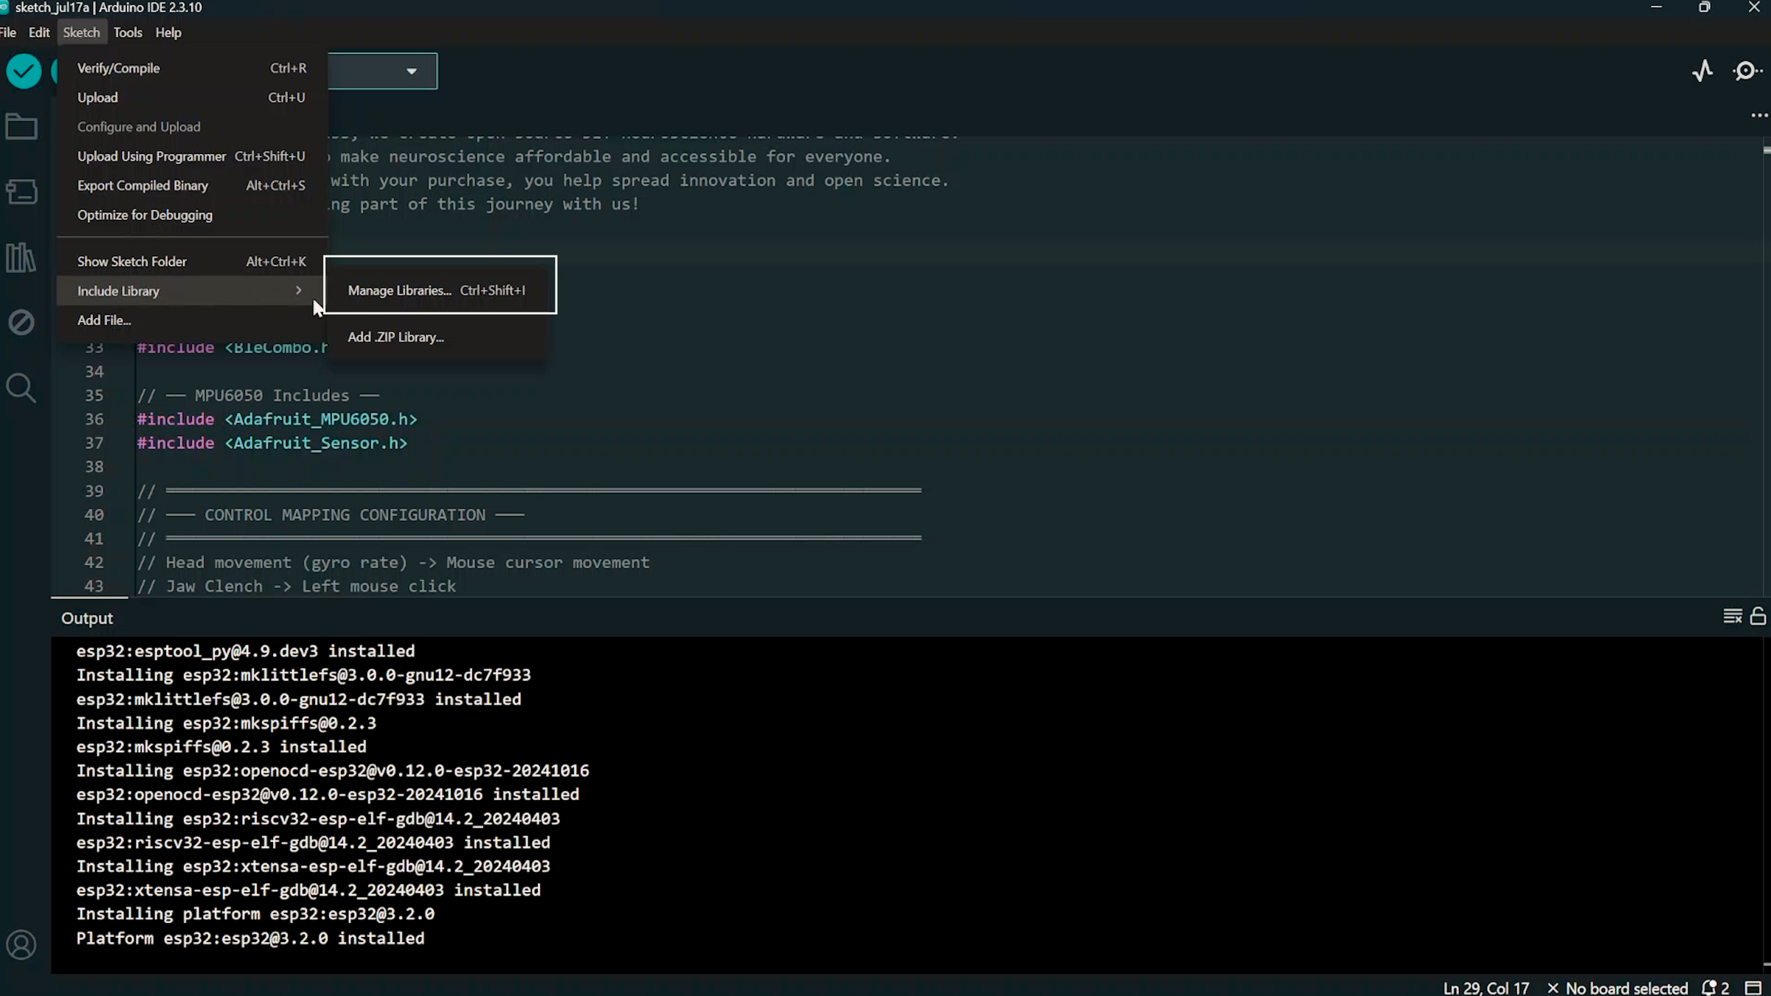
Task: Open the Serial Plotter
Action: pos(1703,71)
